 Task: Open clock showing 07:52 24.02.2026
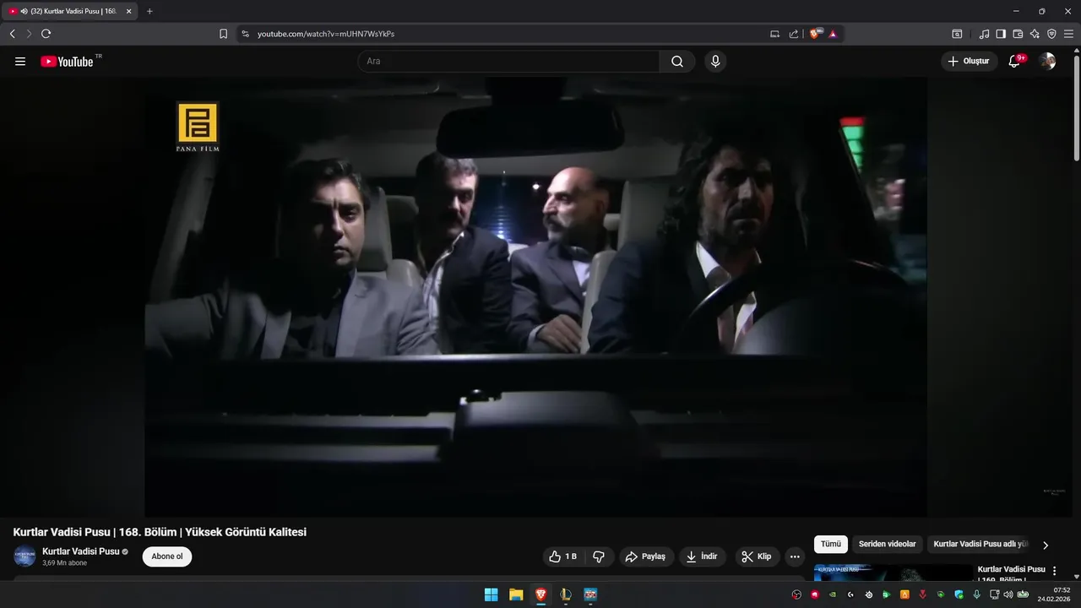(x=1054, y=594)
